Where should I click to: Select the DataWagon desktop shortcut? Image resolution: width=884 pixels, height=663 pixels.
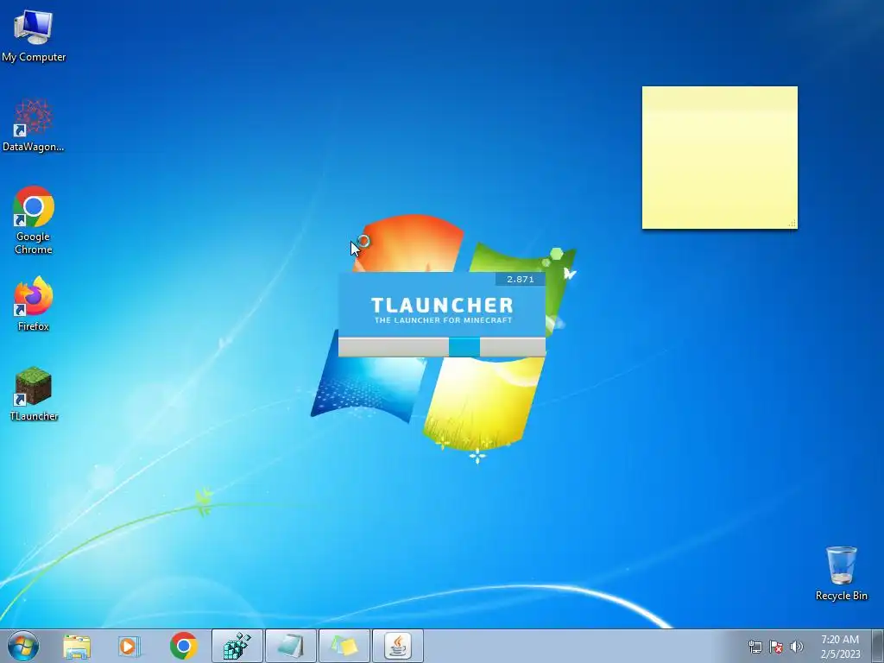point(34,125)
